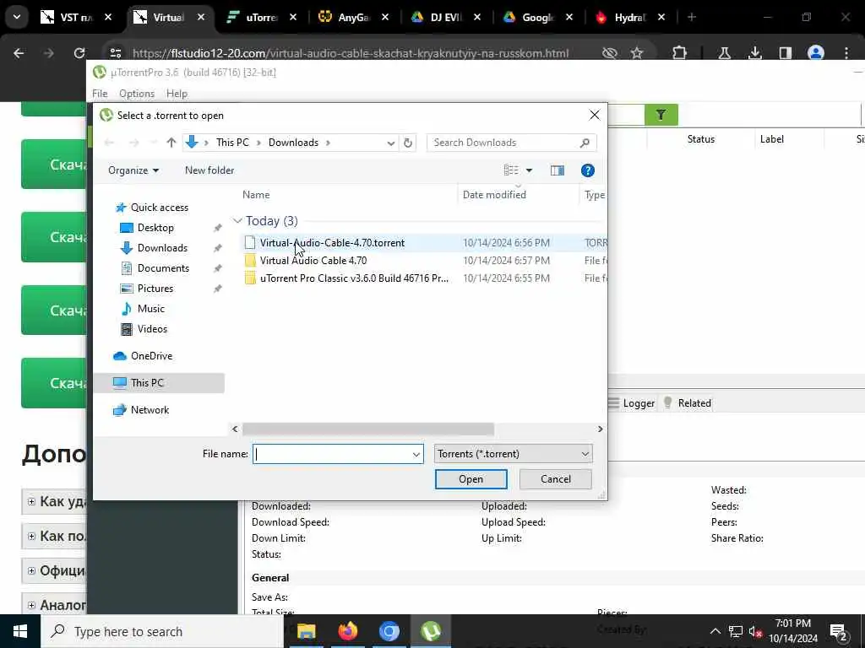Open File Explorer from taskbar
The width and height of the screenshot is (865, 648).
tap(306, 631)
